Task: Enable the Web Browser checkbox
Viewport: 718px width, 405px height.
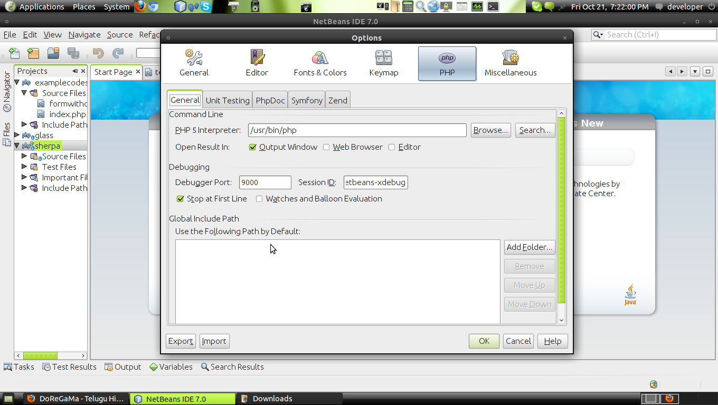Action: point(326,147)
